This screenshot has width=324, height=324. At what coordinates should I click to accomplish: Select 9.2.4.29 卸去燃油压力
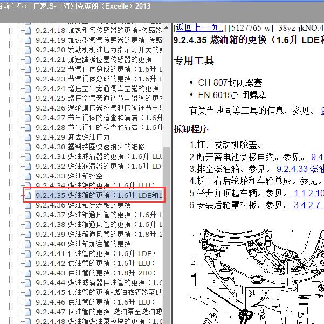point(73,137)
